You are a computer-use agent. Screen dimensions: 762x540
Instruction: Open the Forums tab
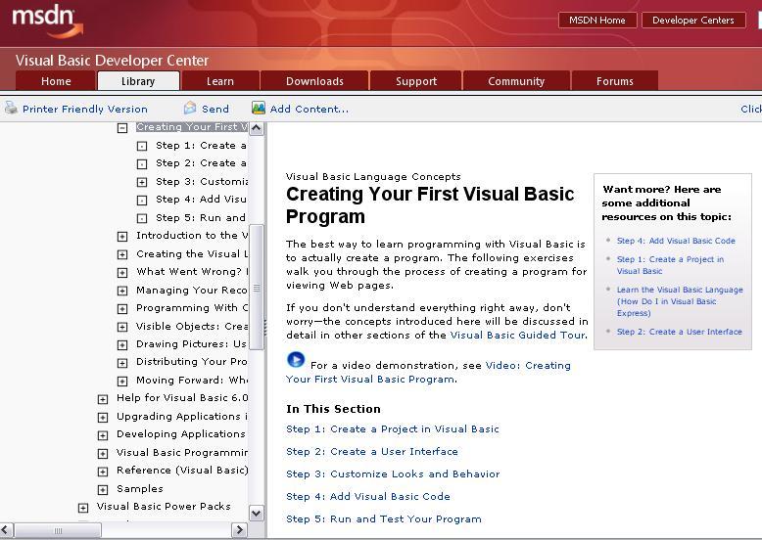tap(615, 81)
